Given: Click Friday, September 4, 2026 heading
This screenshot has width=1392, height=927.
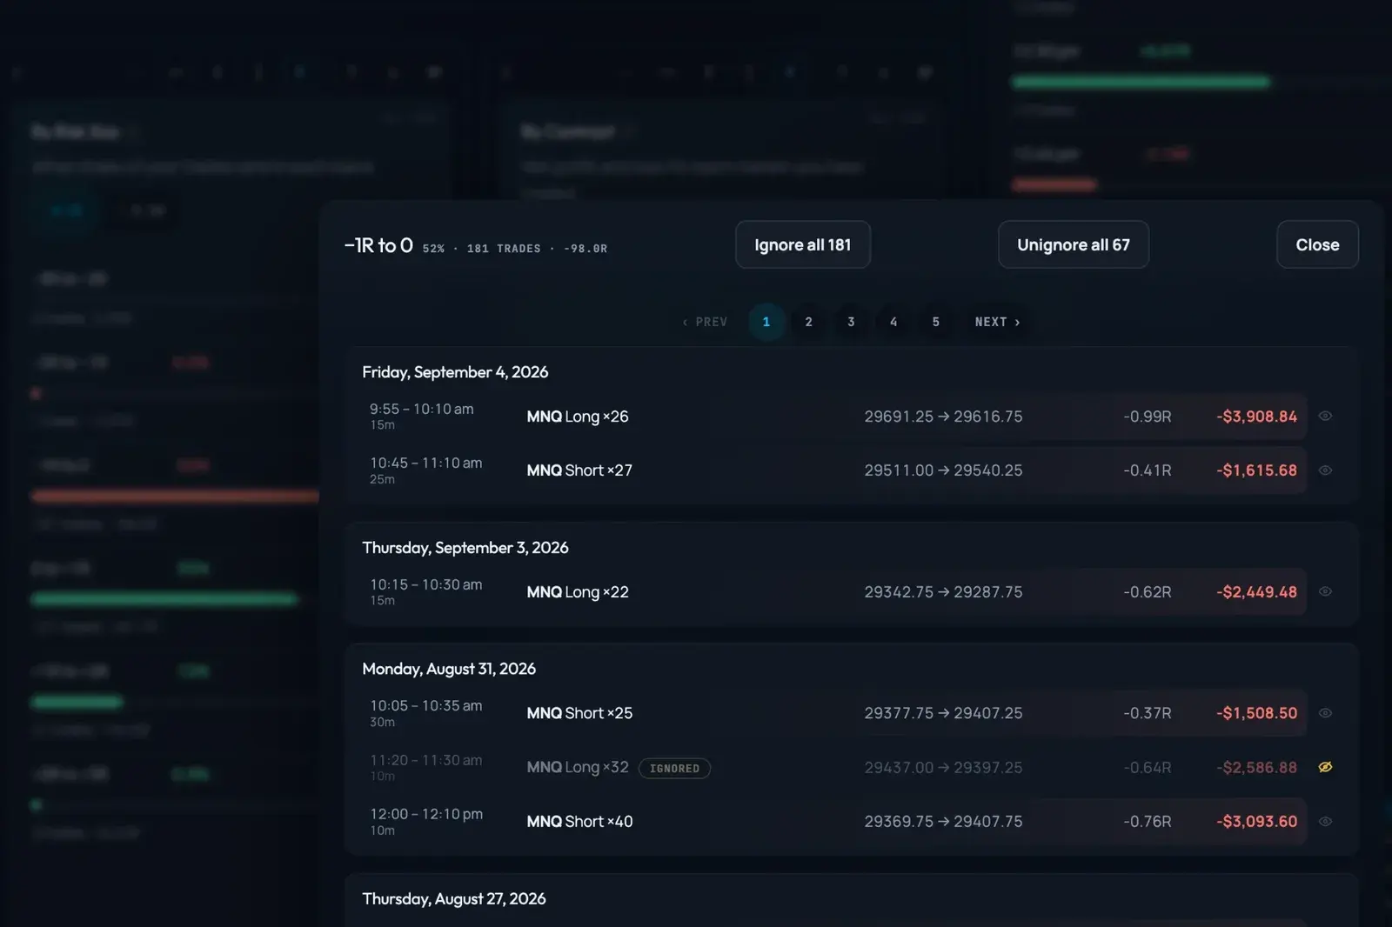Looking at the screenshot, I should coord(455,372).
